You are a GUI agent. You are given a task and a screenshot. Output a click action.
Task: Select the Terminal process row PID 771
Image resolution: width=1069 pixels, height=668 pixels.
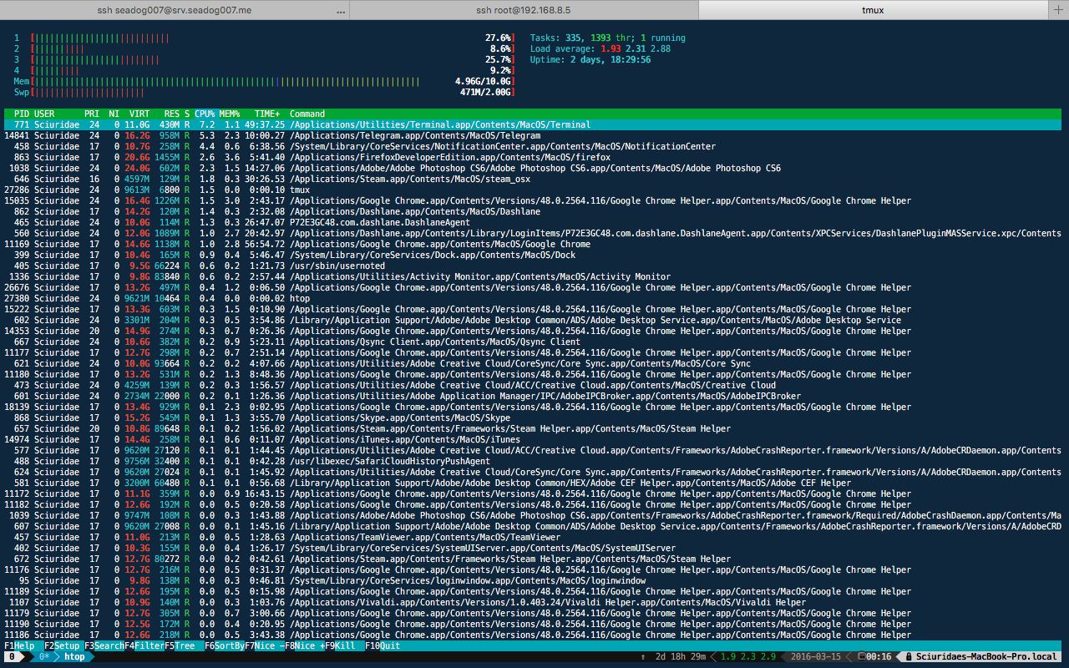pyautogui.click(x=533, y=124)
